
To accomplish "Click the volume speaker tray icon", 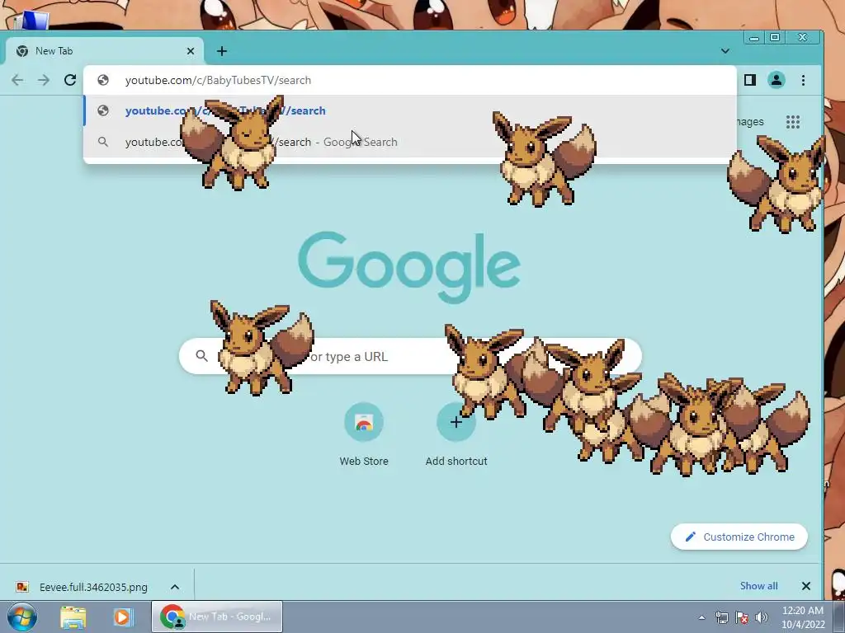I will (x=762, y=618).
